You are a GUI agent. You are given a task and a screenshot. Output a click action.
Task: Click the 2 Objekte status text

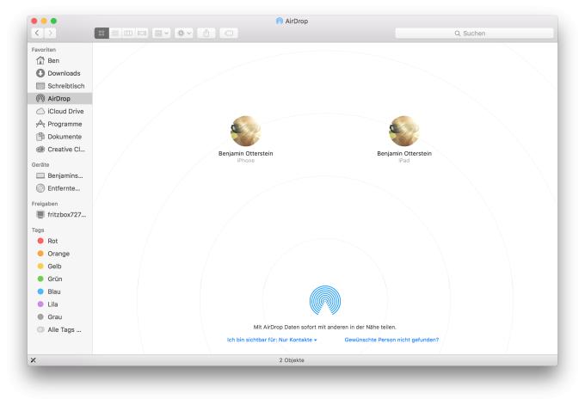coord(292,360)
